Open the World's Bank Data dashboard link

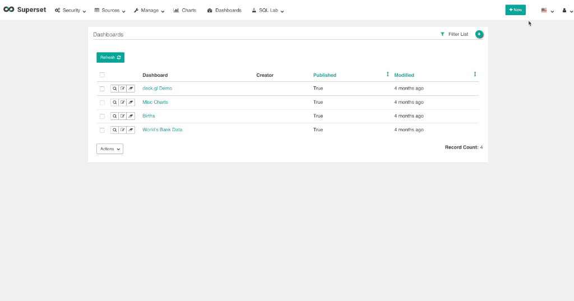[x=162, y=129]
